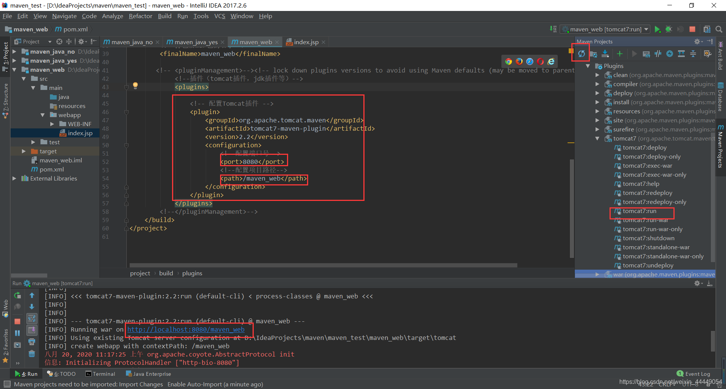This screenshot has width=726, height=389.
Task: Click Dump Threads camera icon
Action: pyautogui.click(x=17, y=345)
